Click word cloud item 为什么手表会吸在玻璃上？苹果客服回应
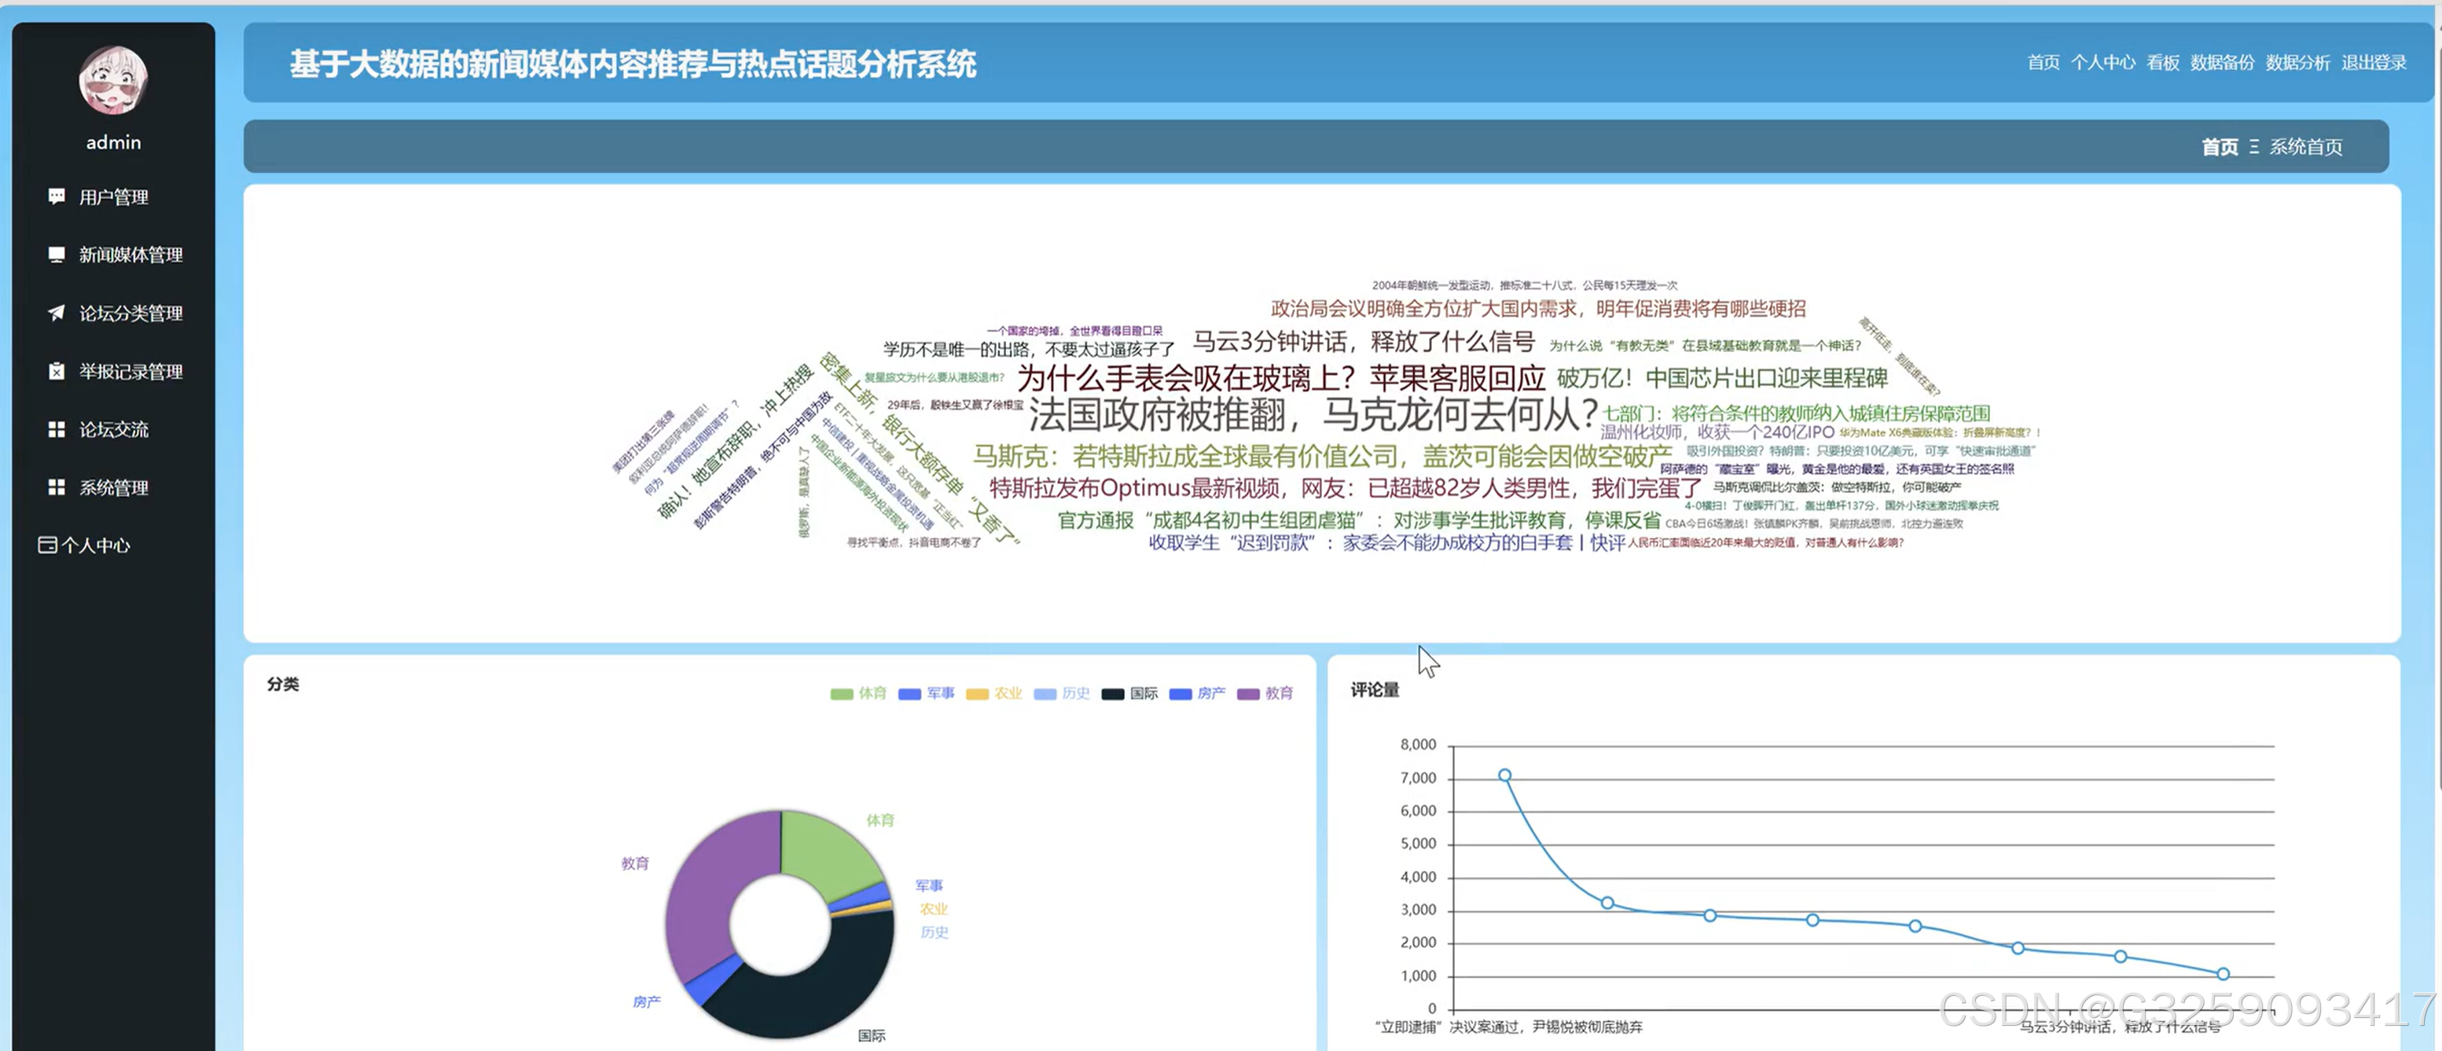The height and width of the screenshot is (1051, 2442). 1280,378
